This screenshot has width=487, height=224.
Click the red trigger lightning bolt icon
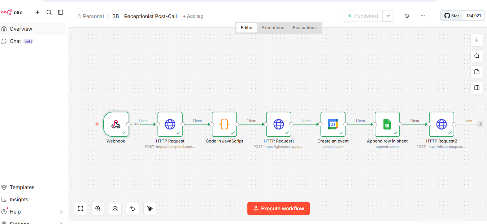click(x=97, y=124)
